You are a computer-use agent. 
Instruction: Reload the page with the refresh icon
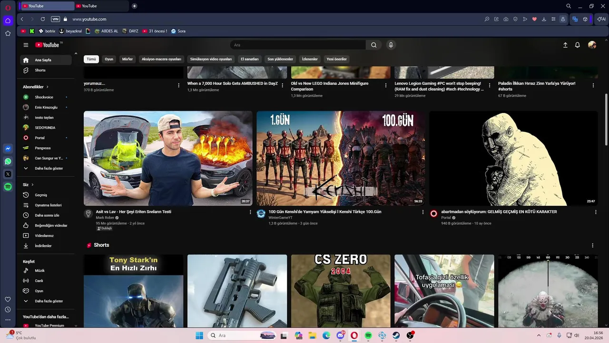(x=43, y=19)
